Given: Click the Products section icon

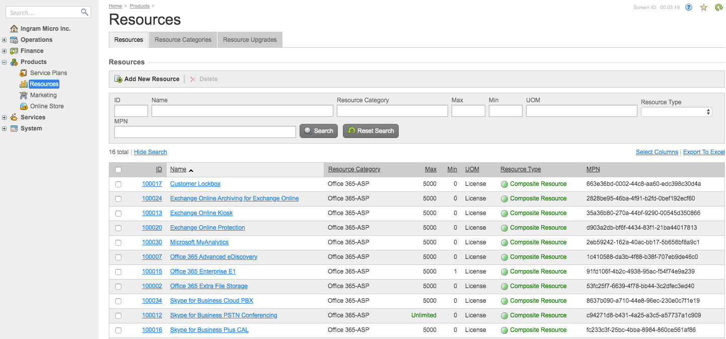Looking at the screenshot, I should 14,62.
